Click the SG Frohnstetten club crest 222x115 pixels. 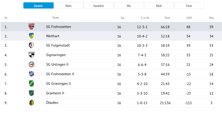pos(31,27)
